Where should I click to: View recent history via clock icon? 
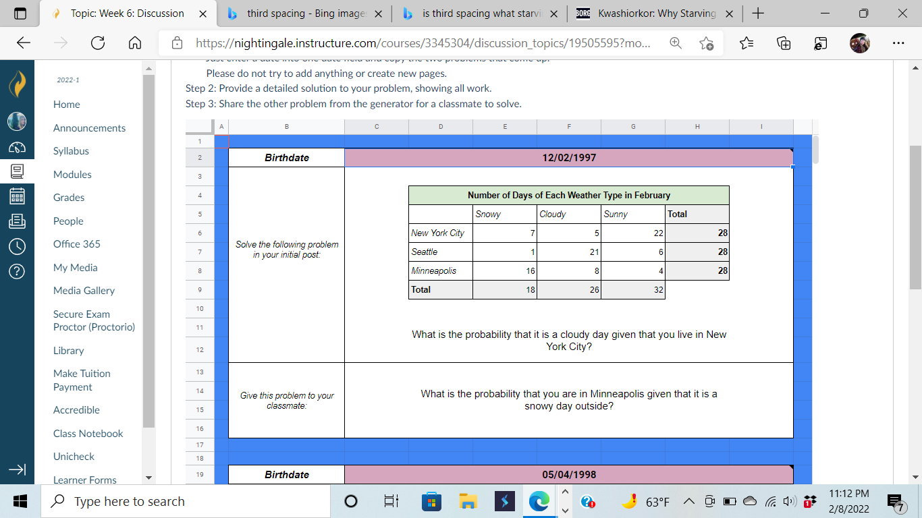pyautogui.click(x=17, y=246)
